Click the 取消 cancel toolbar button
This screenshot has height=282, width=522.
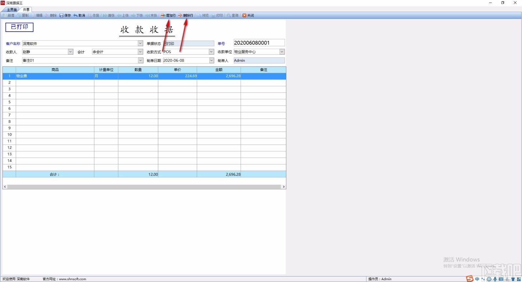click(79, 15)
